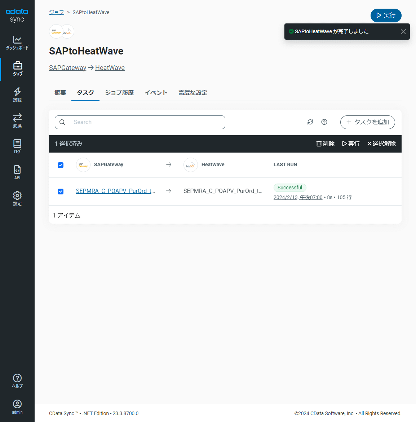Click the SAPtoHeatWave が完了しました notification message
Screen dimensions: 416x422
coord(332,31)
